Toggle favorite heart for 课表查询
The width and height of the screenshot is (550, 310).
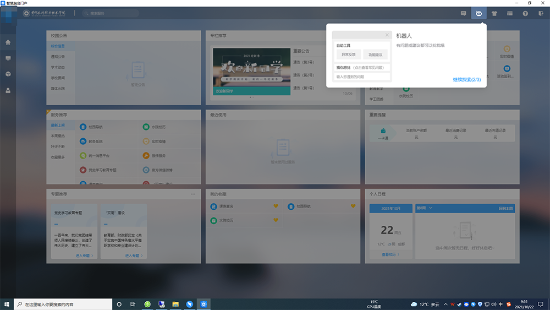pos(276,206)
